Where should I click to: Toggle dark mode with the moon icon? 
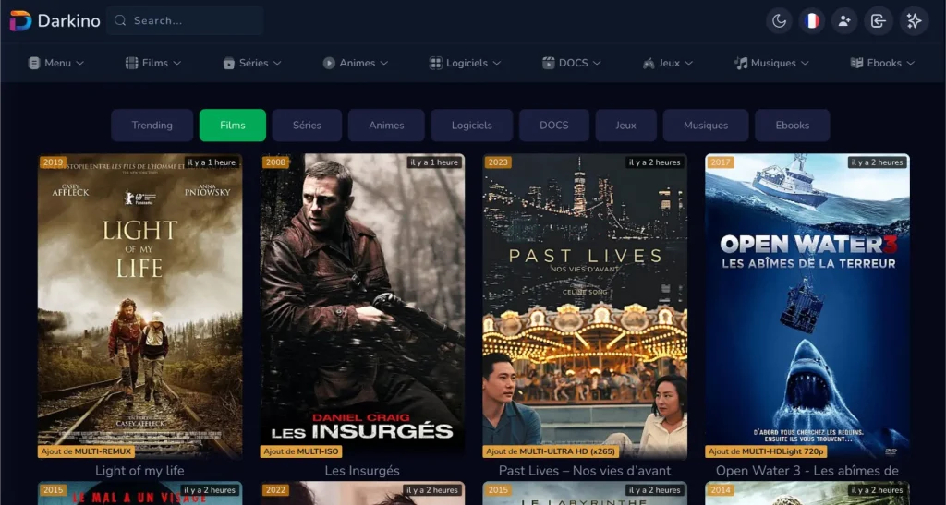point(779,21)
